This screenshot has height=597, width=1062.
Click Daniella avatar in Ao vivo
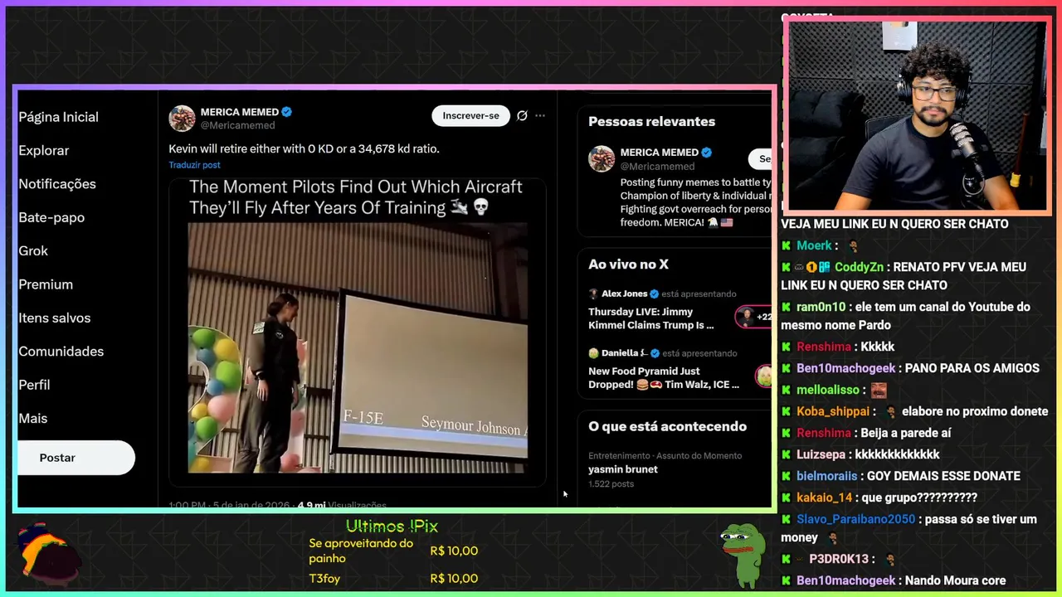[x=593, y=352]
